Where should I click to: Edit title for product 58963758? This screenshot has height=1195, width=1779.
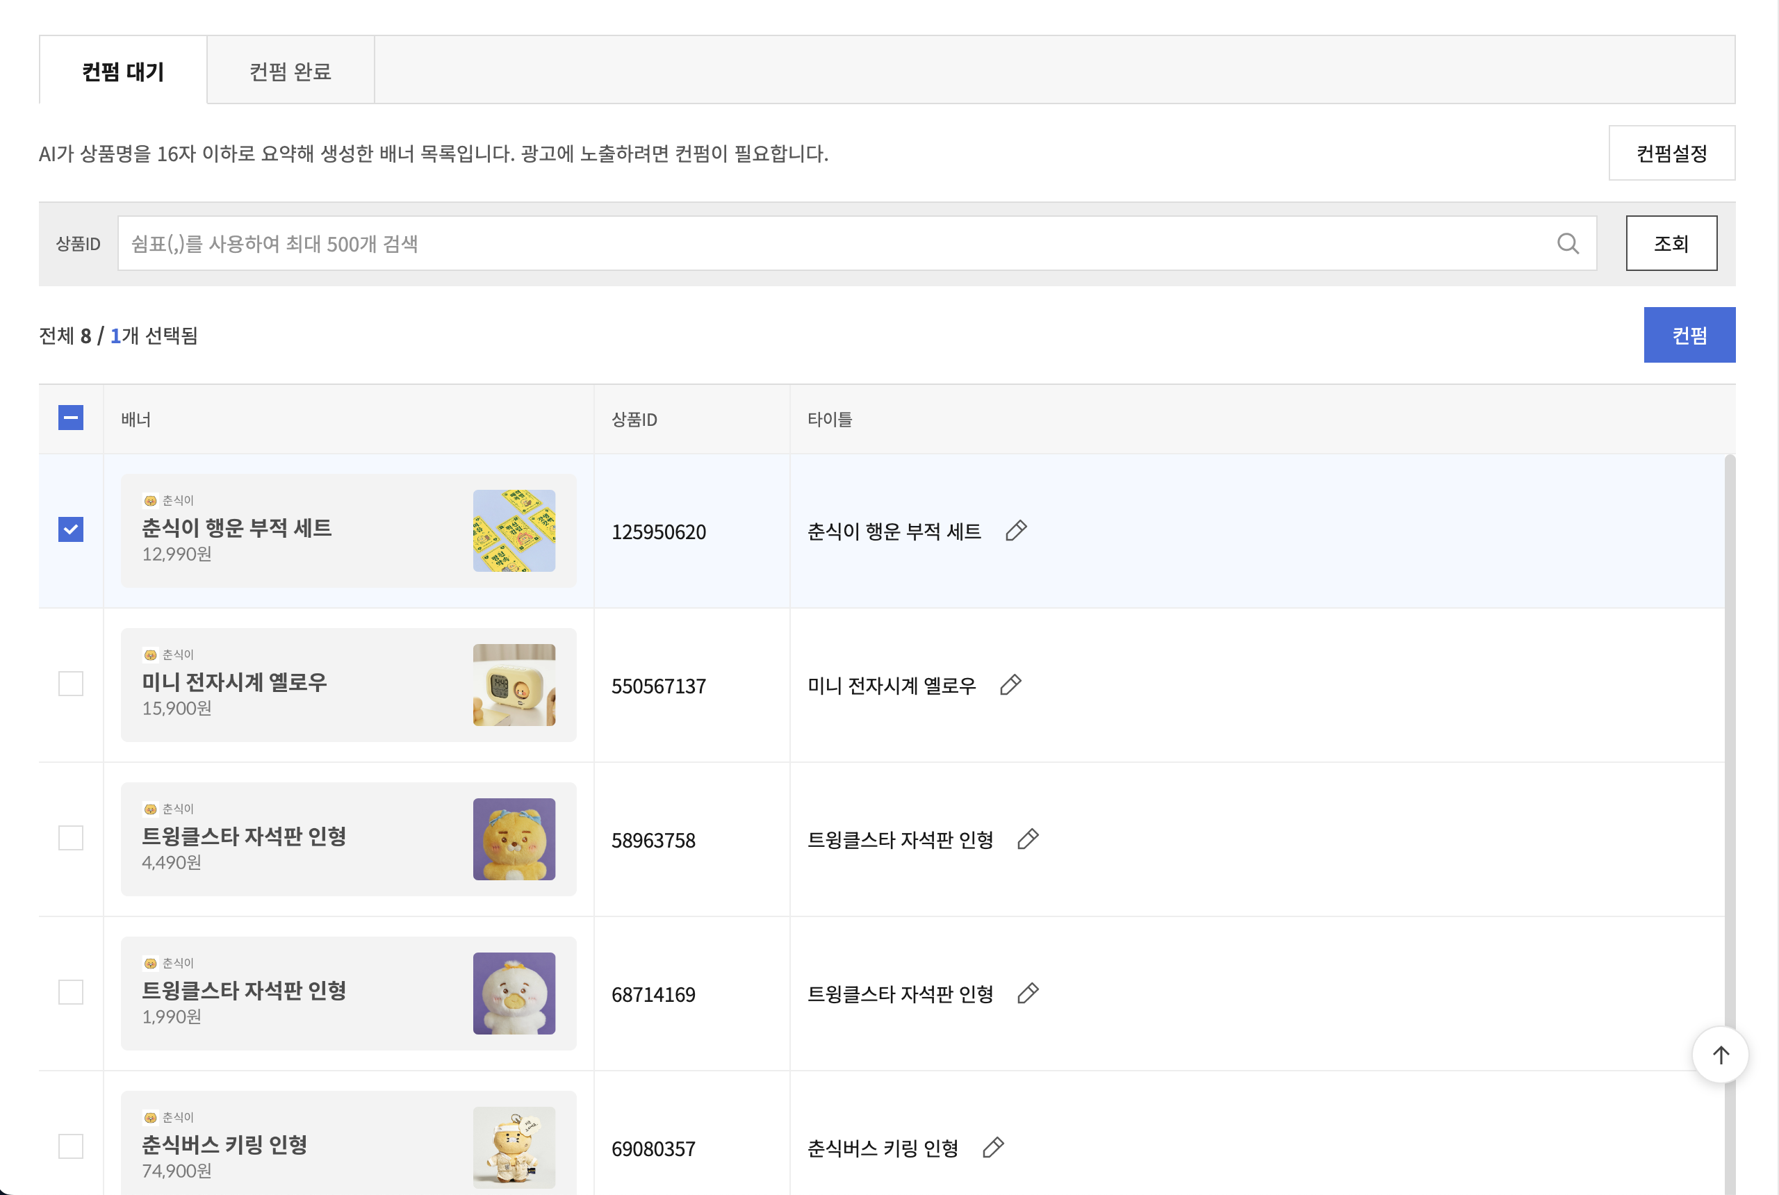[x=1028, y=839]
